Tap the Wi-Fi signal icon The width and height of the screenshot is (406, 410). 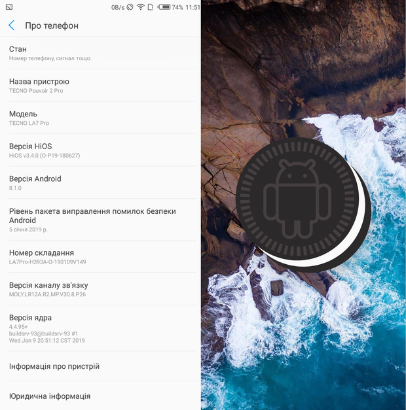[141, 7]
